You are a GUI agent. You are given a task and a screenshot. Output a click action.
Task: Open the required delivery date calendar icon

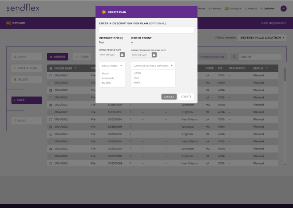point(154,55)
